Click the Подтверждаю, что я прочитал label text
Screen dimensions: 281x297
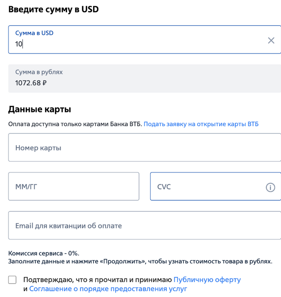point(98,280)
